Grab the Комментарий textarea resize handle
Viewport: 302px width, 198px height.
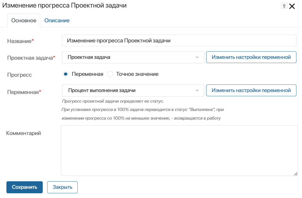[296, 174]
